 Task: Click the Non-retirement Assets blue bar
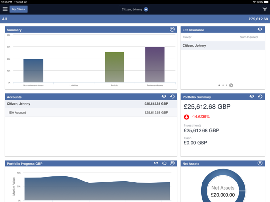click(x=33, y=71)
